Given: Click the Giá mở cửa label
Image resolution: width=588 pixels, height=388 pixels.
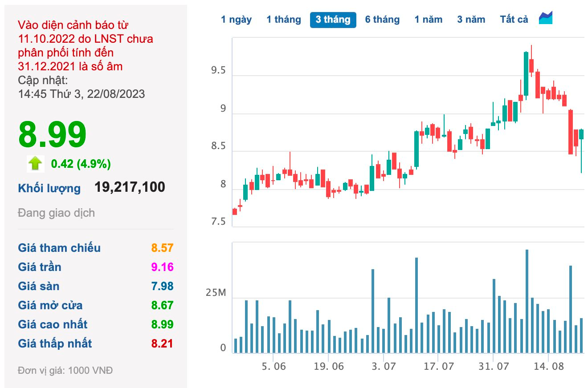Looking at the screenshot, I should [x=50, y=305].
